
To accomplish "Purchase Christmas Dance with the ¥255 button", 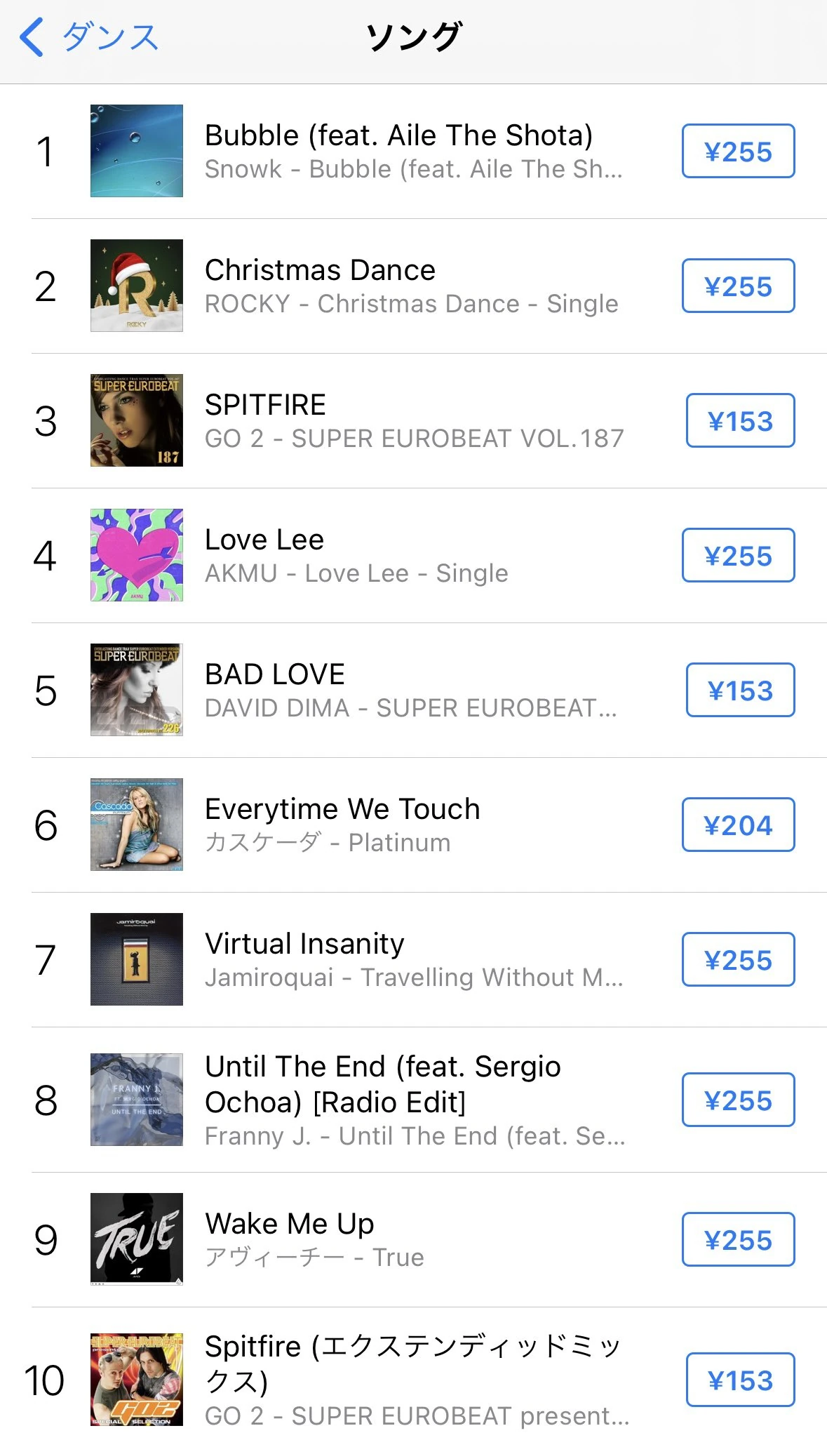I will [738, 286].
